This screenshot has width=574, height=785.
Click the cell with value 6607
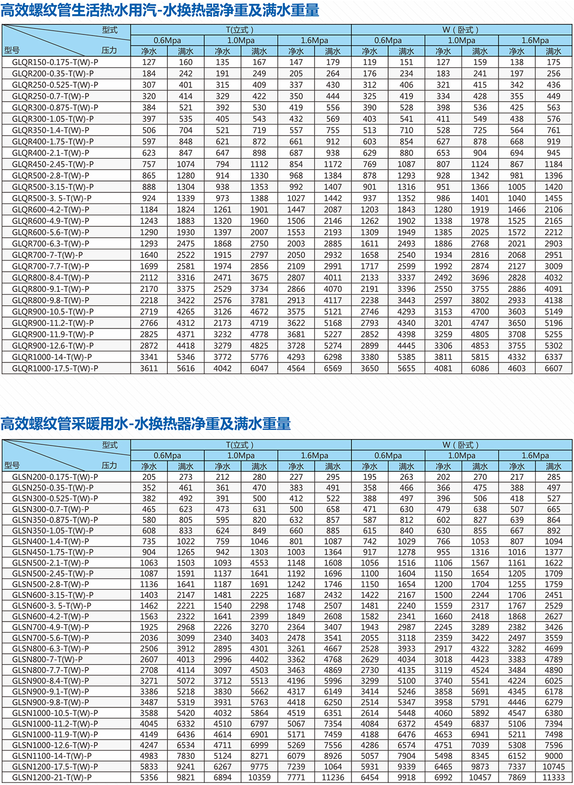(x=553, y=368)
